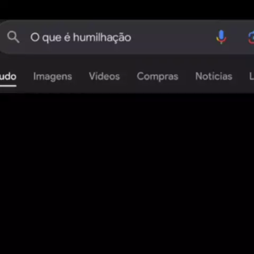Search by image with the Lens icon

coord(251,38)
